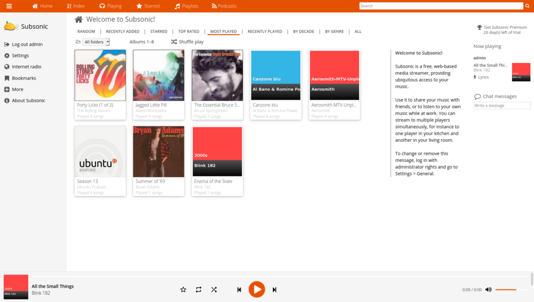Open Starred in top navigation
The width and height of the screenshot is (534, 302).
pos(148,6)
